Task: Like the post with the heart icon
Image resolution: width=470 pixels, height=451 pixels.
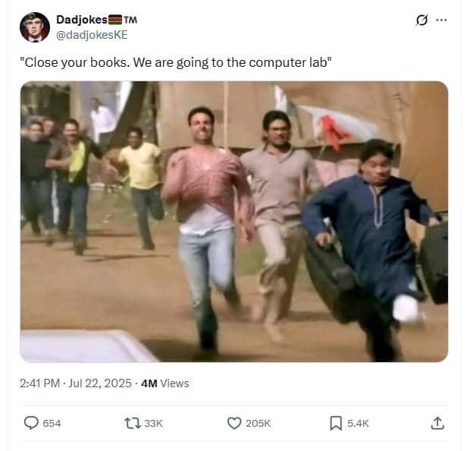Action: pyautogui.click(x=234, y=423)
